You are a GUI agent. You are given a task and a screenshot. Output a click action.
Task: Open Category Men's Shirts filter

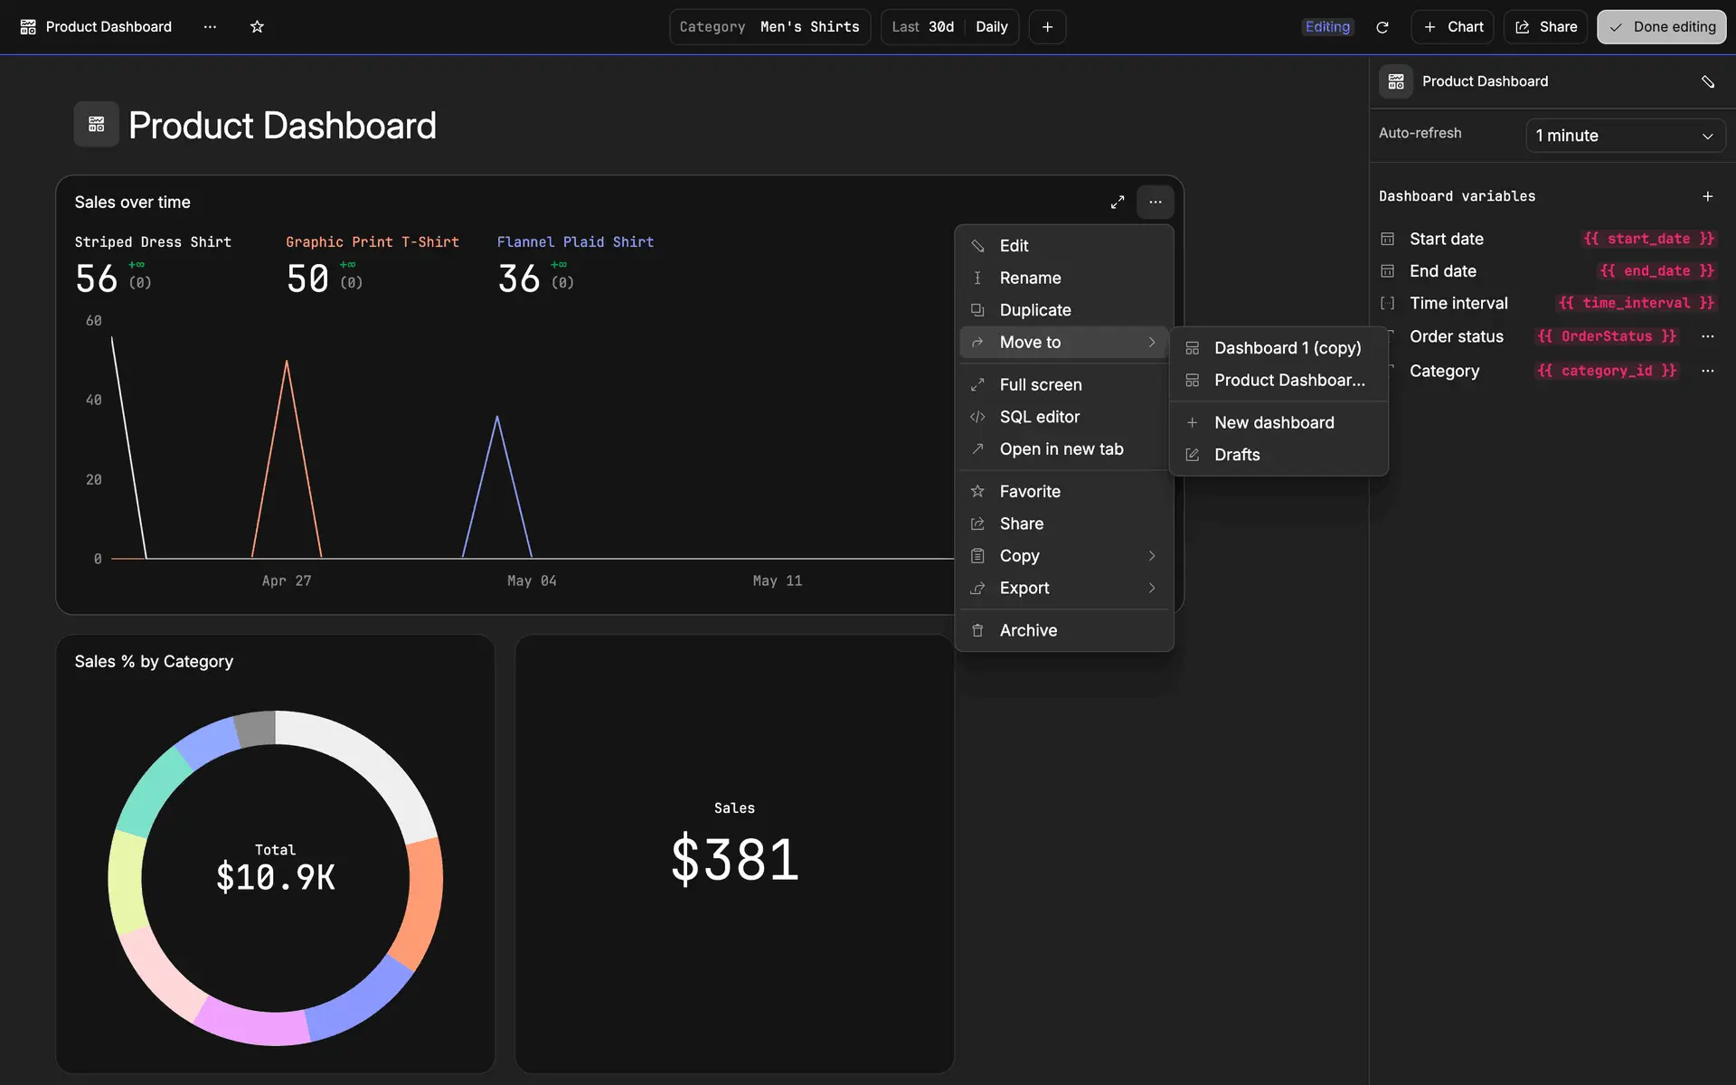[x=769, y=27]
